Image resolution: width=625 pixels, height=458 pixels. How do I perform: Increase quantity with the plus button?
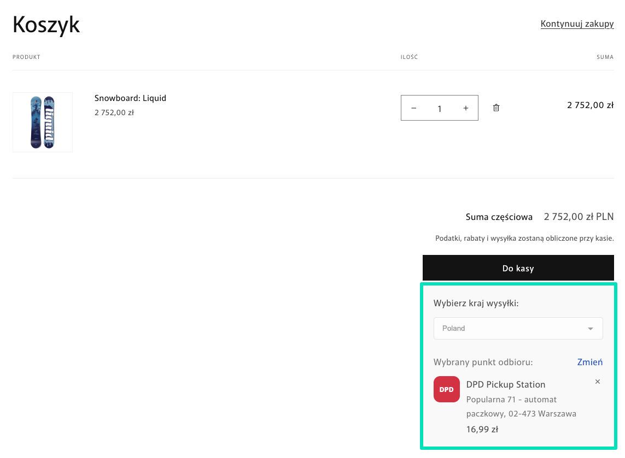[x=465, y=108]
